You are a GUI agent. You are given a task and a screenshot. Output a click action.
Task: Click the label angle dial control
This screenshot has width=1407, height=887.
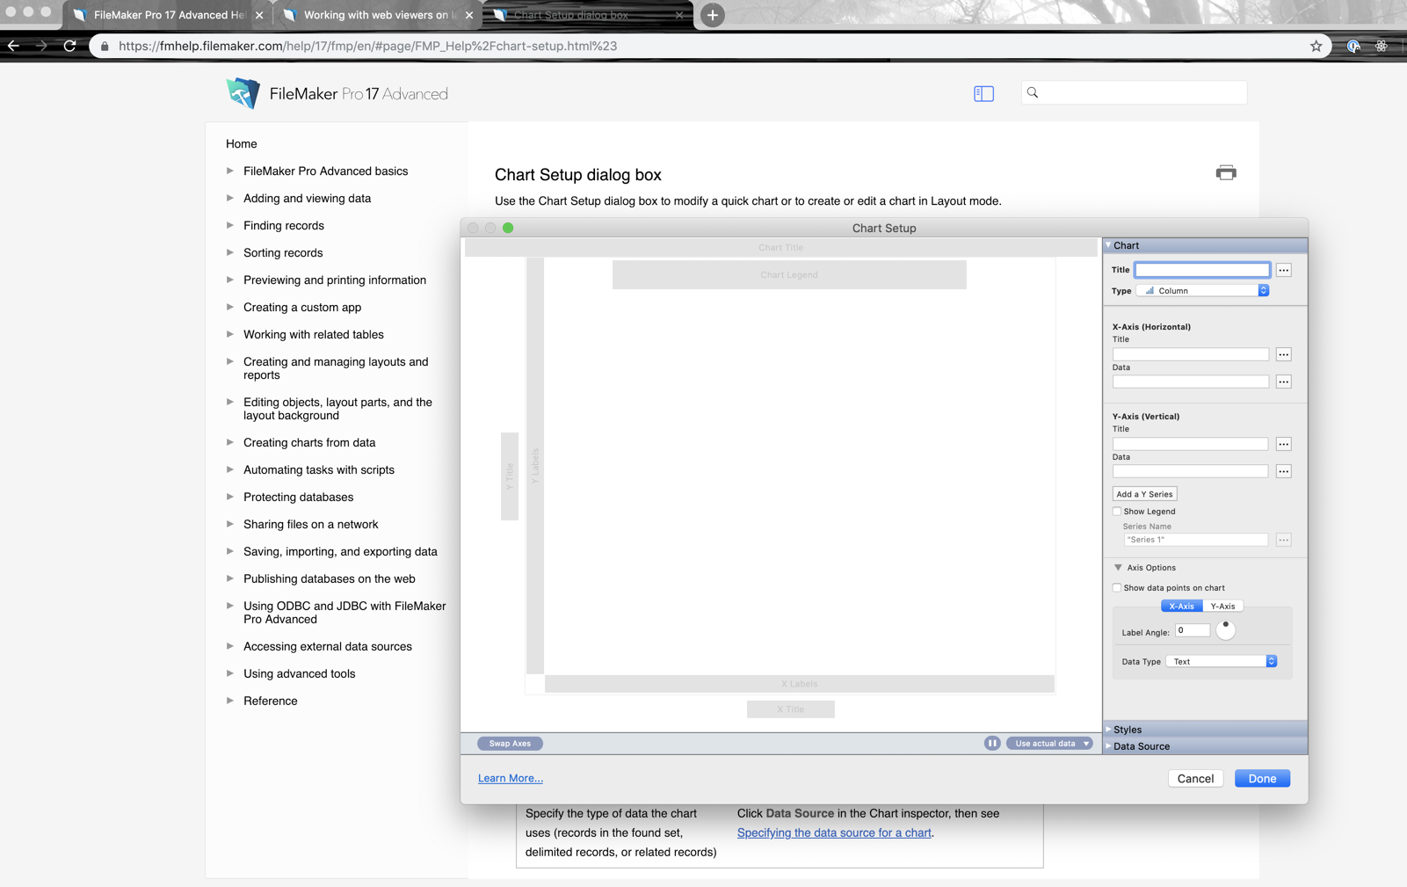(x=1225, y=629)
